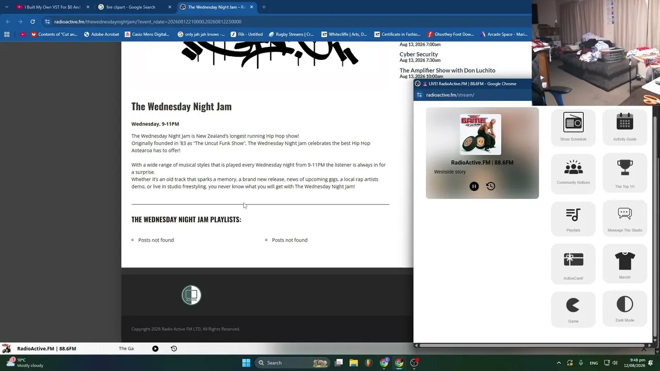Click the microphone icon in system tray
Image resolution: width=660 pixels, height=371 pixels.
[581, 363]
